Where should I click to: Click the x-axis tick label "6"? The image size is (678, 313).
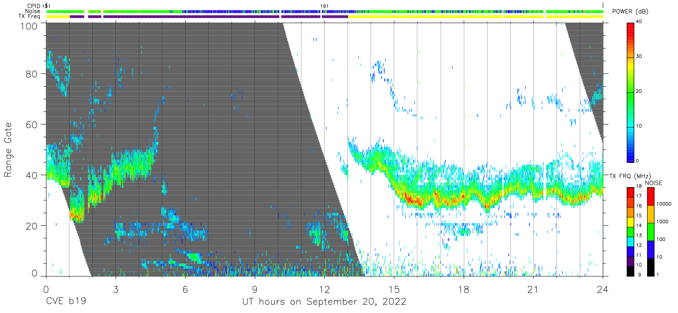coord(185,290)
